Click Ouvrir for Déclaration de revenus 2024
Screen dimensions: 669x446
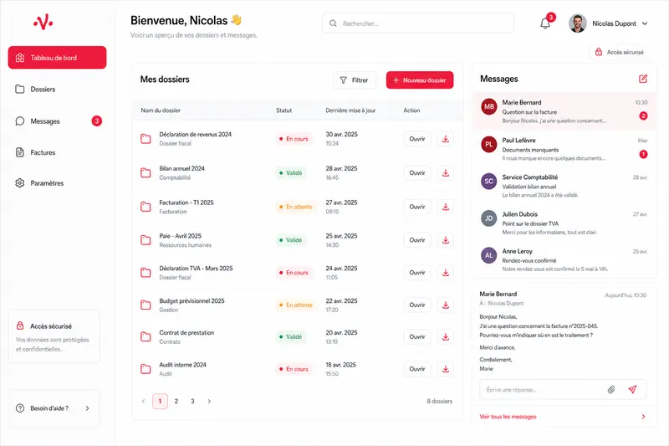(417, 139)
